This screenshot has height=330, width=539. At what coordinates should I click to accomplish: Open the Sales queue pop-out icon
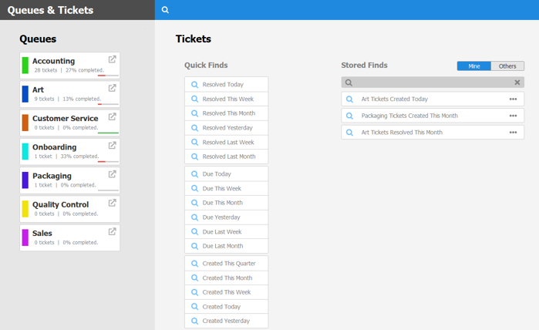coord(112,231)
